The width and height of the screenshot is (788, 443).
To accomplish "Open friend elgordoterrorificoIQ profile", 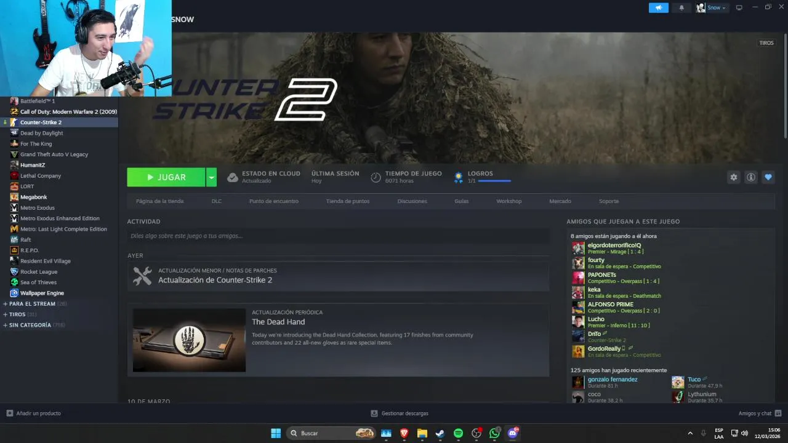I will 614,245.
